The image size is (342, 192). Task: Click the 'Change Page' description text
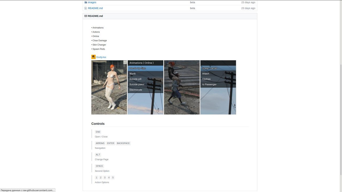click(102, 159)
